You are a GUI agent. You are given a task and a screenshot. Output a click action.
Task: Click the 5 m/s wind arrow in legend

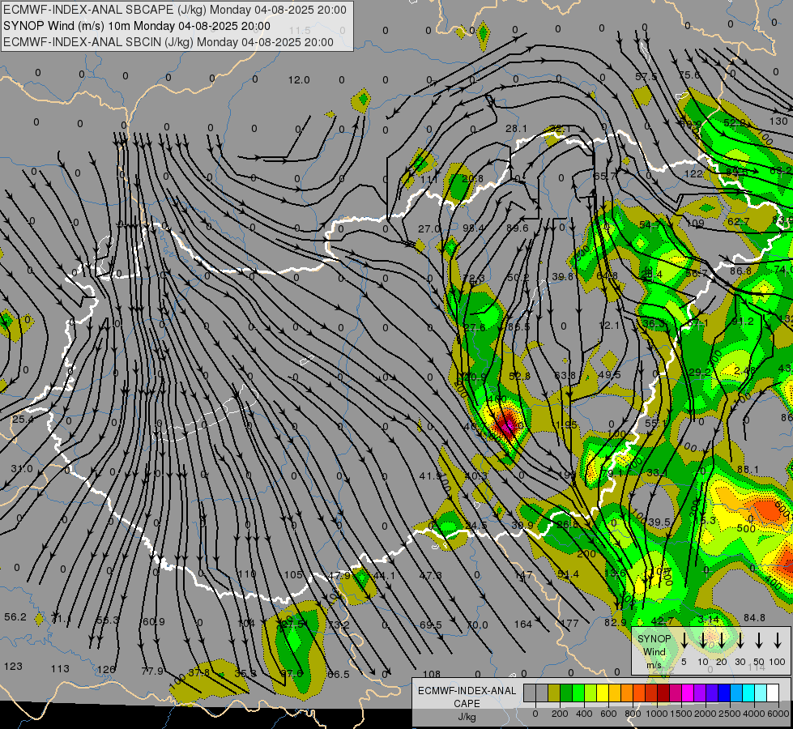point(684,641)
